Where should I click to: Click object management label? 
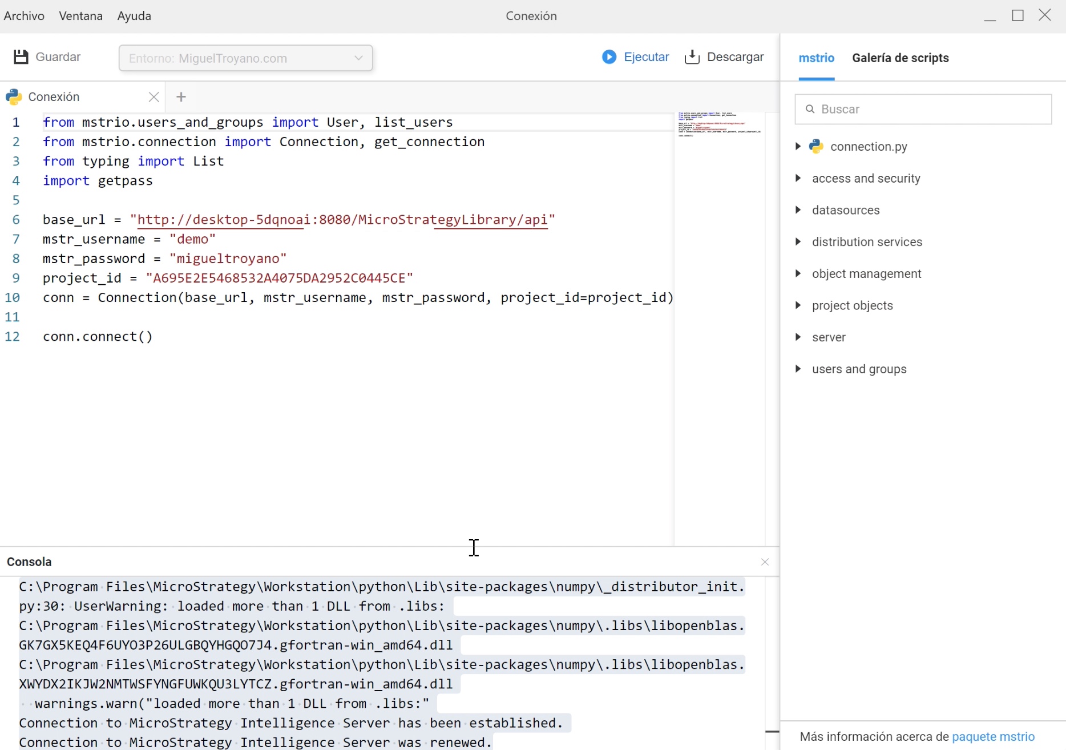[866, 274]
